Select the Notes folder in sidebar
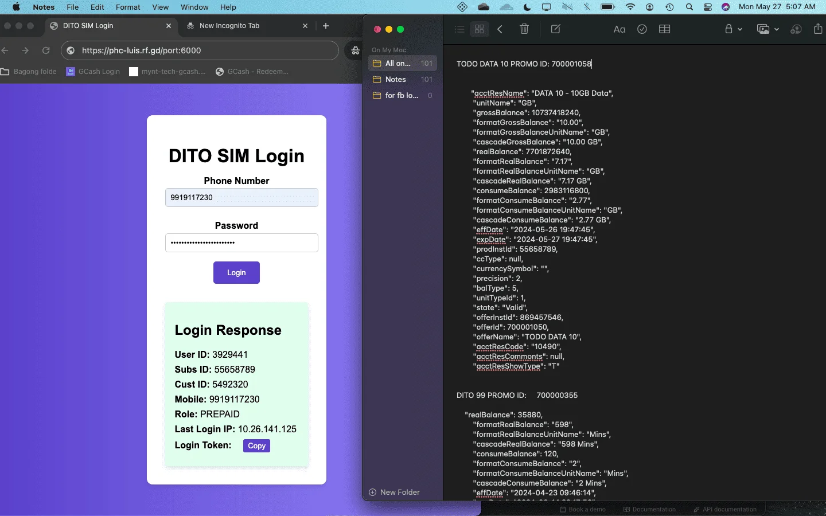This screenshot has height=516, width=826. click(403, 79)
